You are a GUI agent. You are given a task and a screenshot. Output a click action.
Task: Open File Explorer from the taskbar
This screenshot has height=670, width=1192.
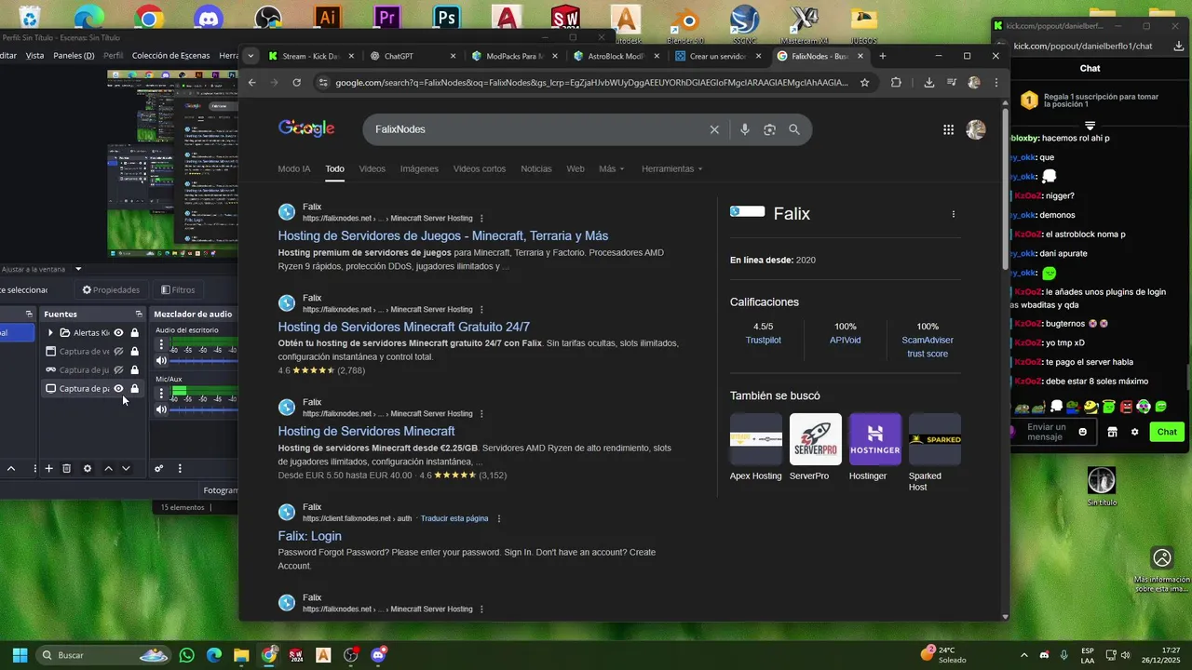point(241,655)
